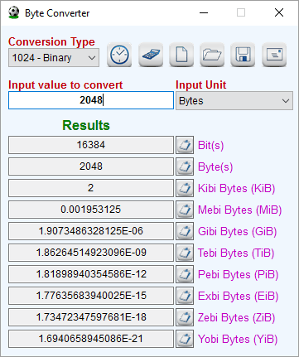Copy the Gibi Bytes (GiB) result

(185, 231)
